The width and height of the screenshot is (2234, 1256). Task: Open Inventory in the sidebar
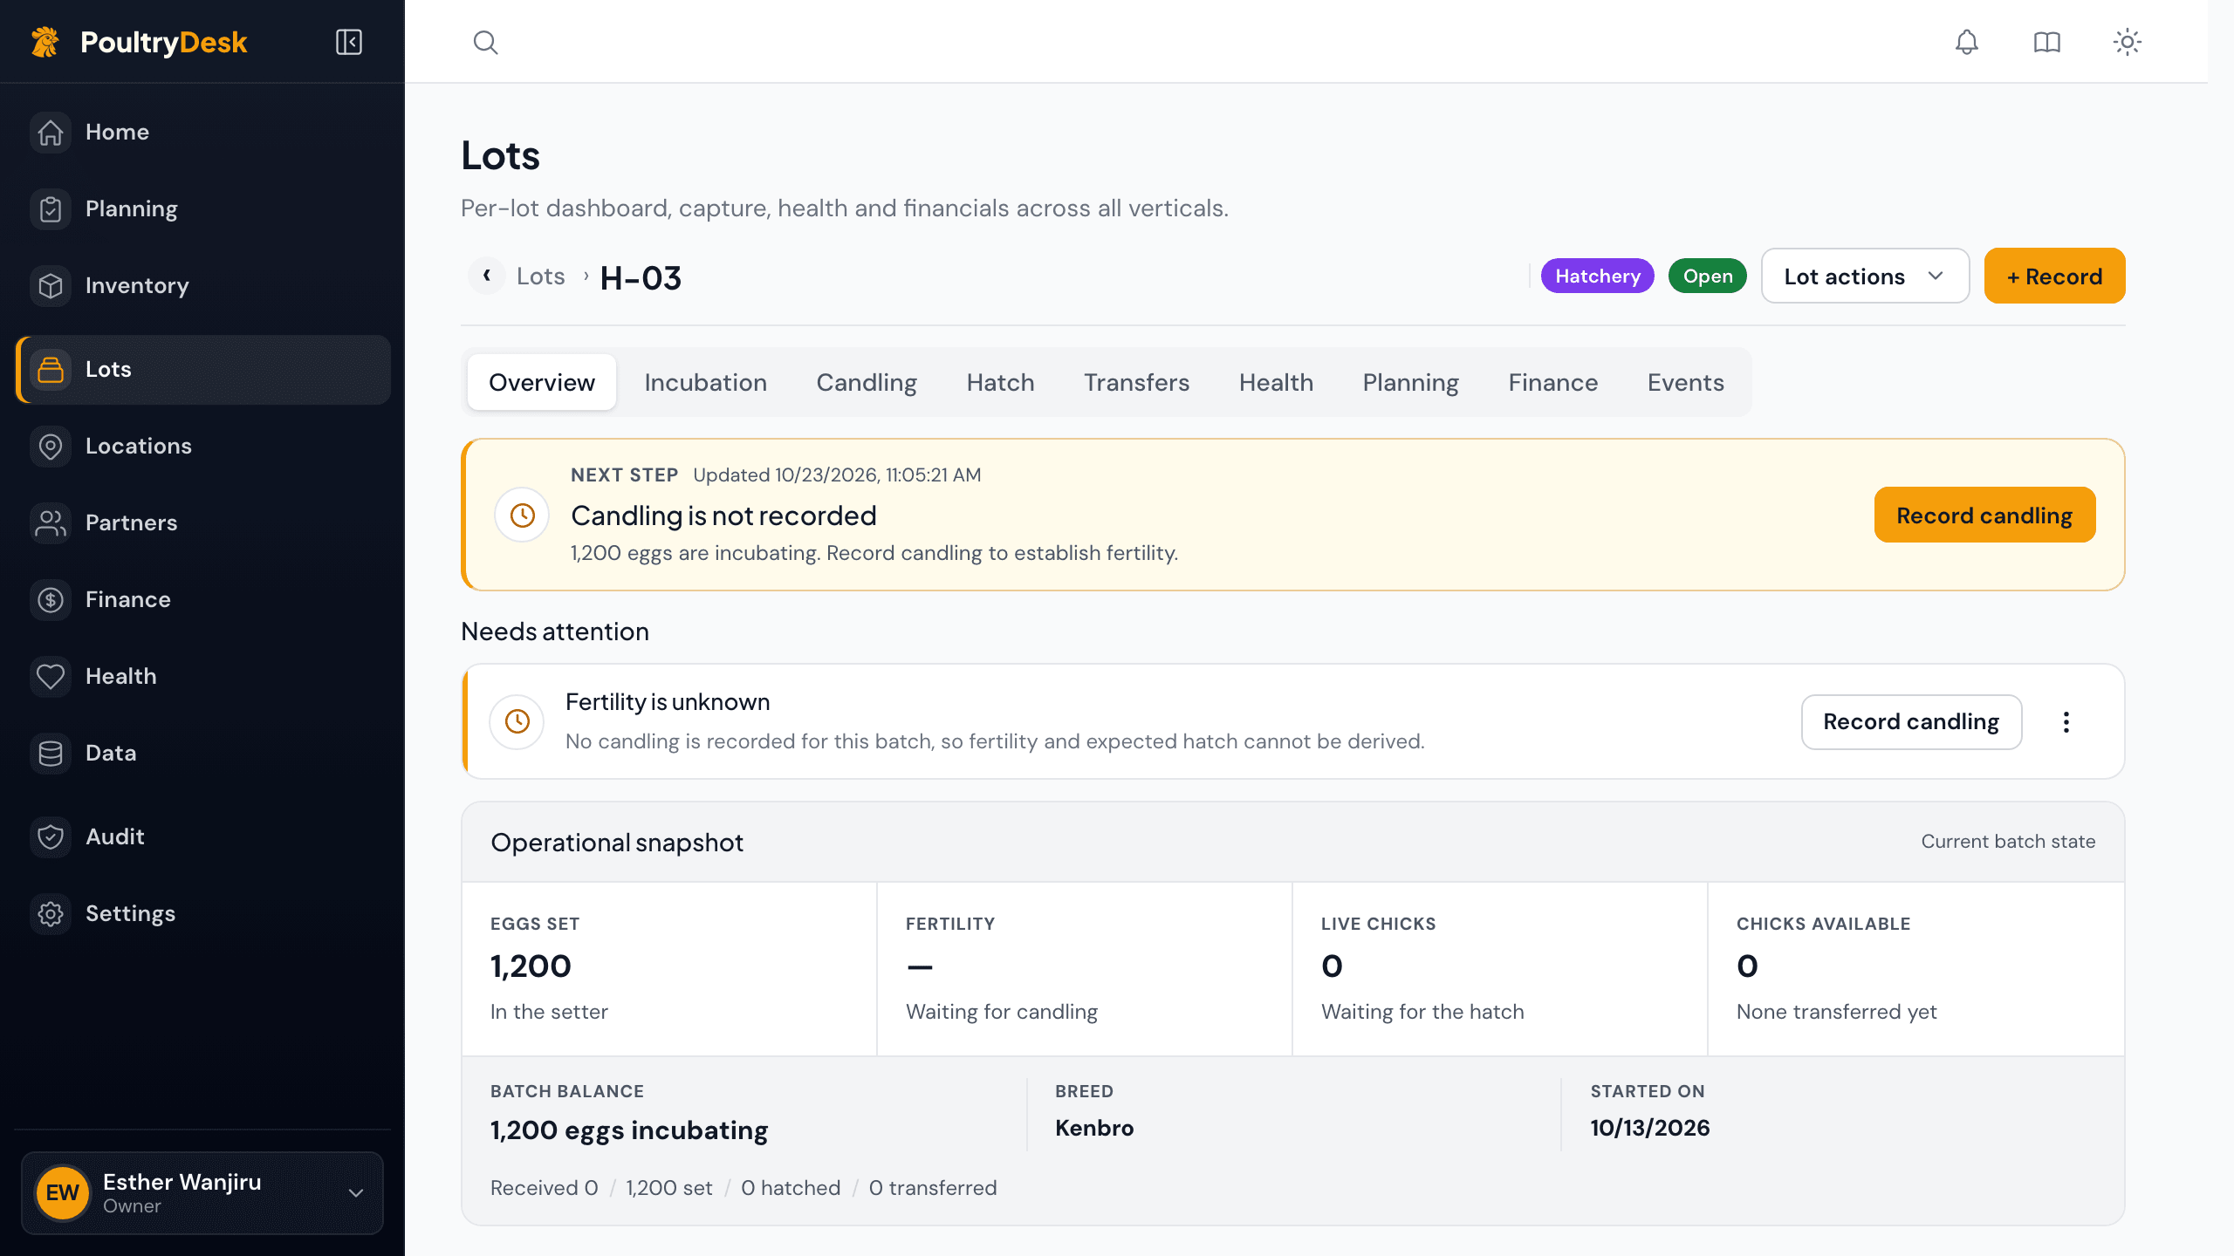(202, 285)
